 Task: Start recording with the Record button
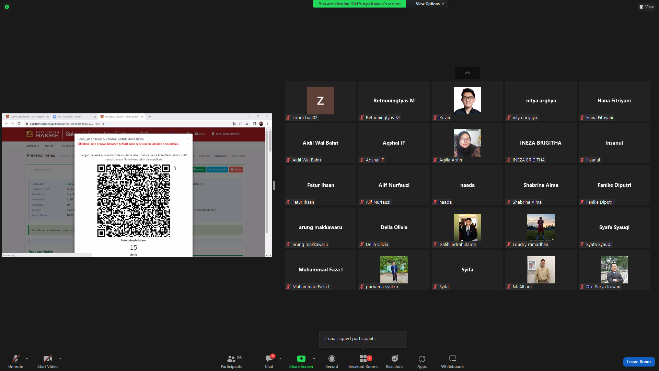point(332,362)
